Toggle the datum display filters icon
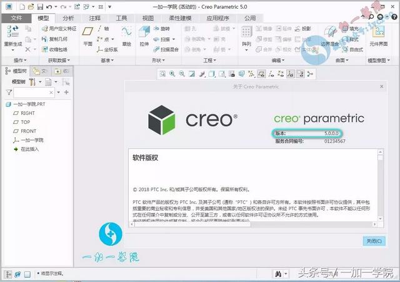Viewport: 400px width, 282px height. pyautogui.click(x=251, y=74)
